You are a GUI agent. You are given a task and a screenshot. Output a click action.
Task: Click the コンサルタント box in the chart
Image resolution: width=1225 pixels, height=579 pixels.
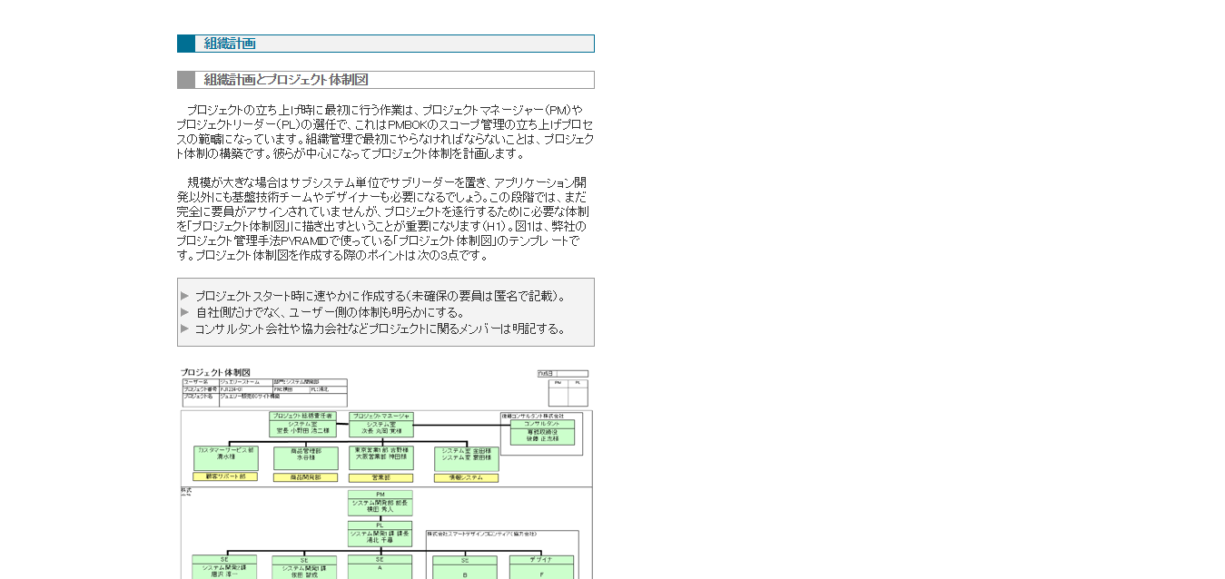[x=542, y=432]
